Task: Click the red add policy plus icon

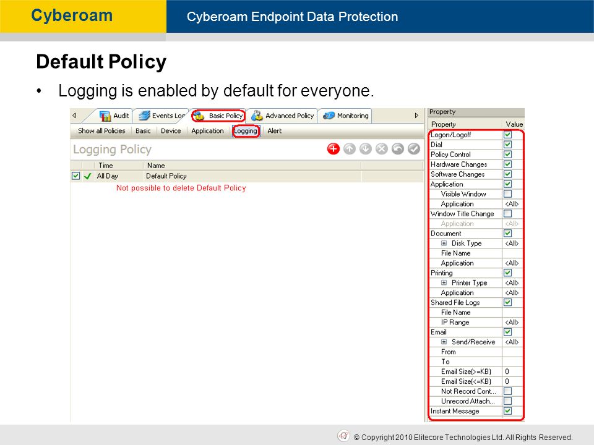Action: click(x=334, y=149)
